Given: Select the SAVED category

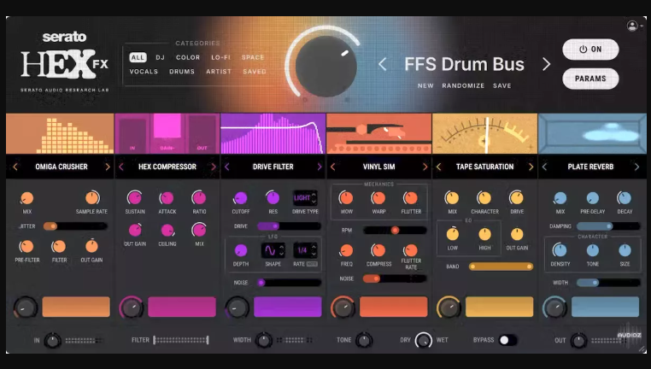Looking at the screenshot, I should click(x=255, y=72).
